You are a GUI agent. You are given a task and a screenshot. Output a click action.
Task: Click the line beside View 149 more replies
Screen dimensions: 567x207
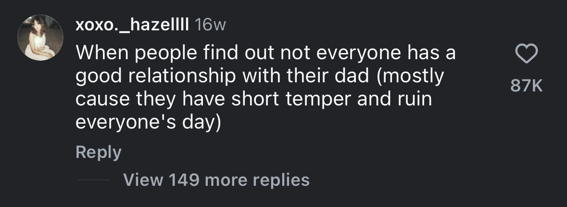(x=94, y=180)
